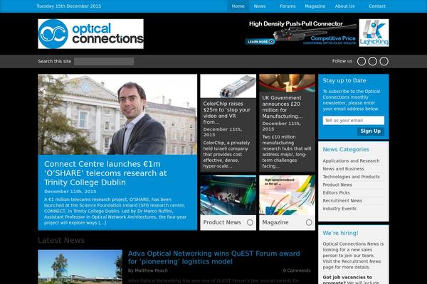Open the Forums menu item
The image size is (427, 284).
click(x=288, y=6)
